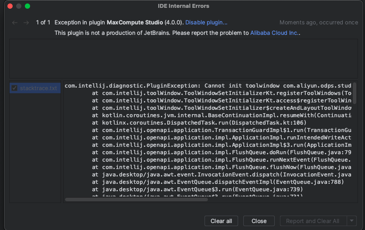Click the InvocationEvent.dispatch stacktrace line
Viewport: 365px width, 230px height.
click(x=222, y=174)
